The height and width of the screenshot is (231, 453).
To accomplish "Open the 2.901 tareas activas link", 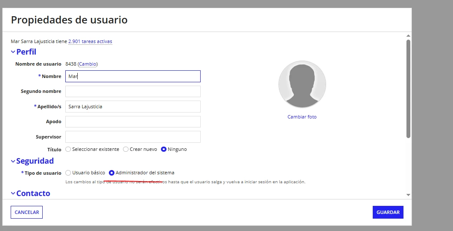I will [x=90, y=41].
